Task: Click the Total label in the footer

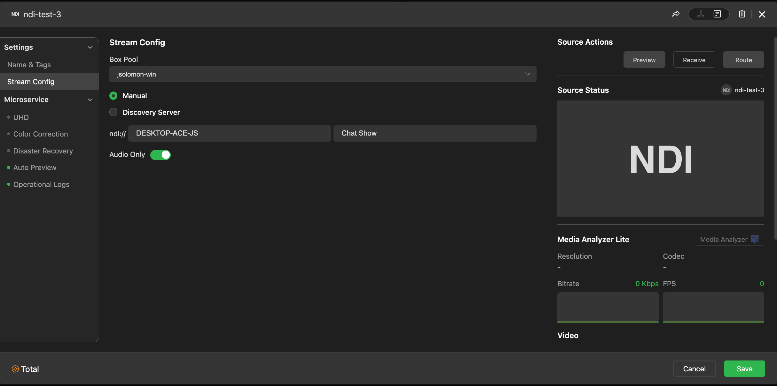Action: [x=30, y=369]
